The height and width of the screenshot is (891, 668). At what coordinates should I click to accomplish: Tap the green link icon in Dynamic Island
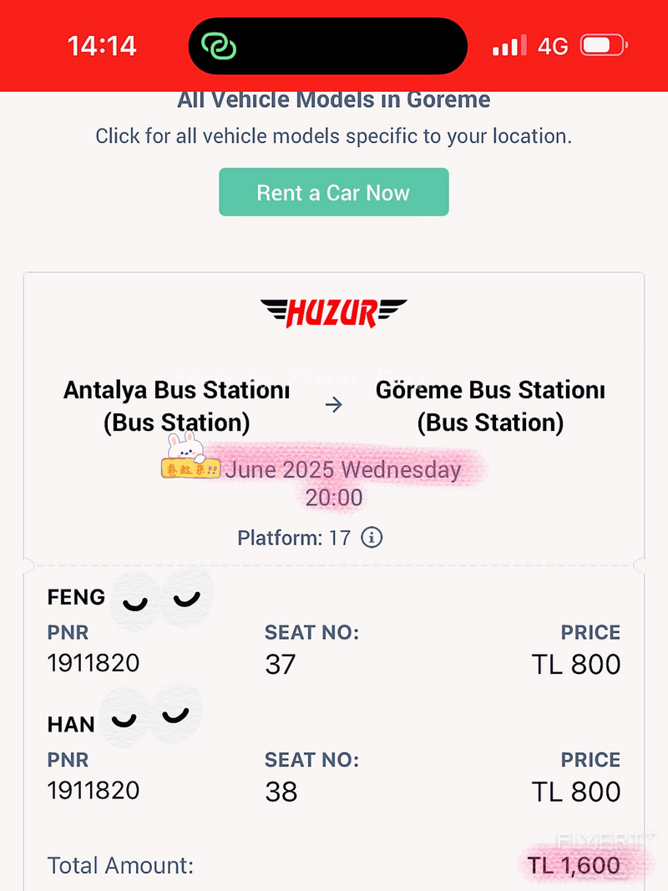coord(220,46)
